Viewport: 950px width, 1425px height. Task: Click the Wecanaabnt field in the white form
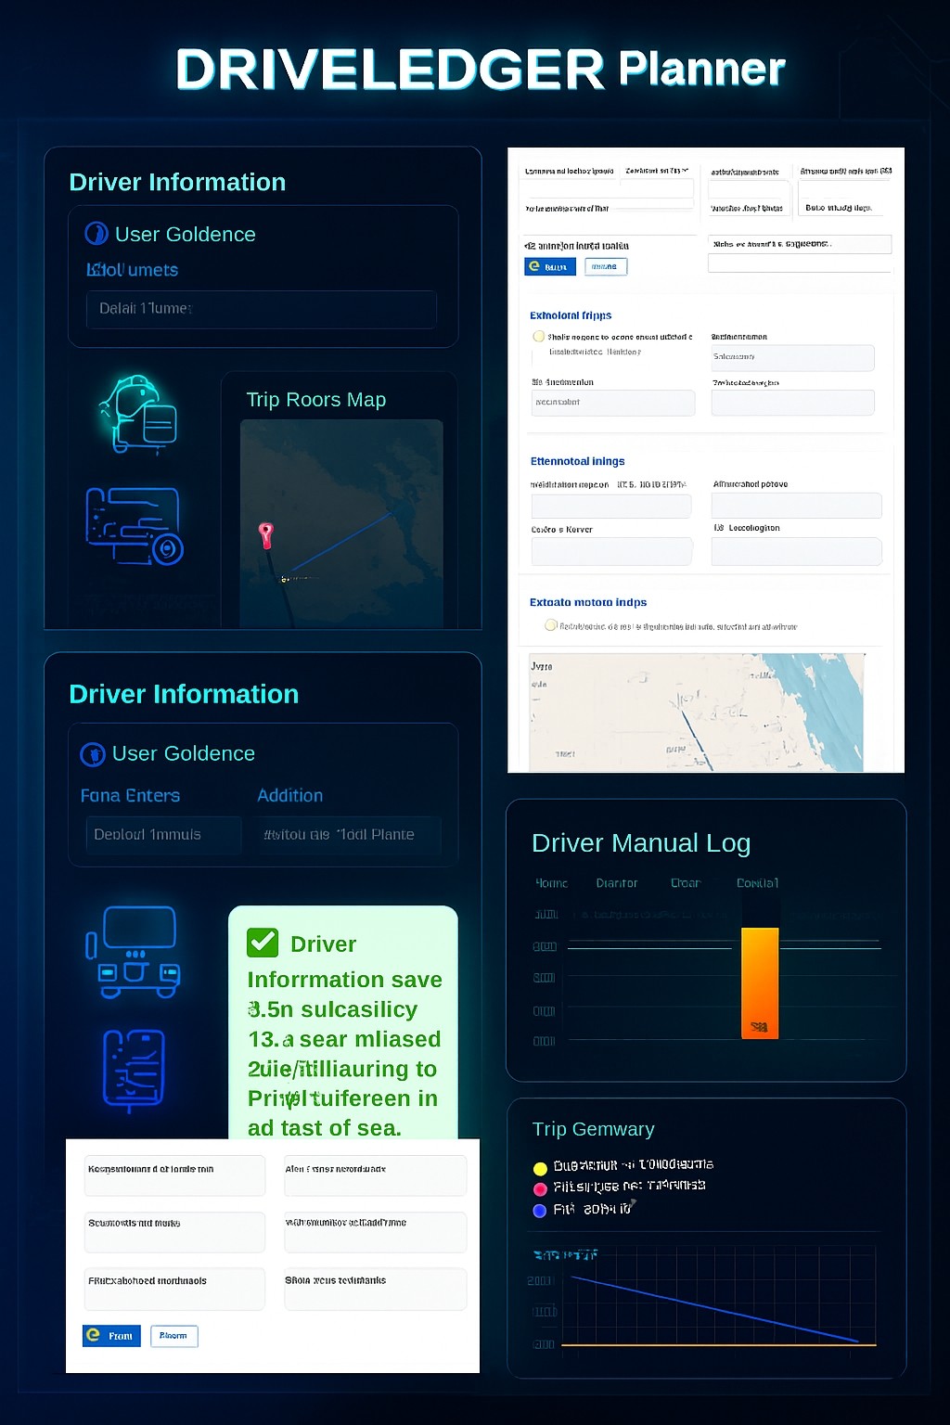[613, 403]
